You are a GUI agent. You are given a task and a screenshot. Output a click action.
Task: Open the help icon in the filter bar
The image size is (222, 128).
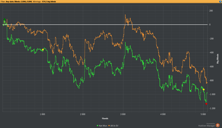click(x=220, y=2)
